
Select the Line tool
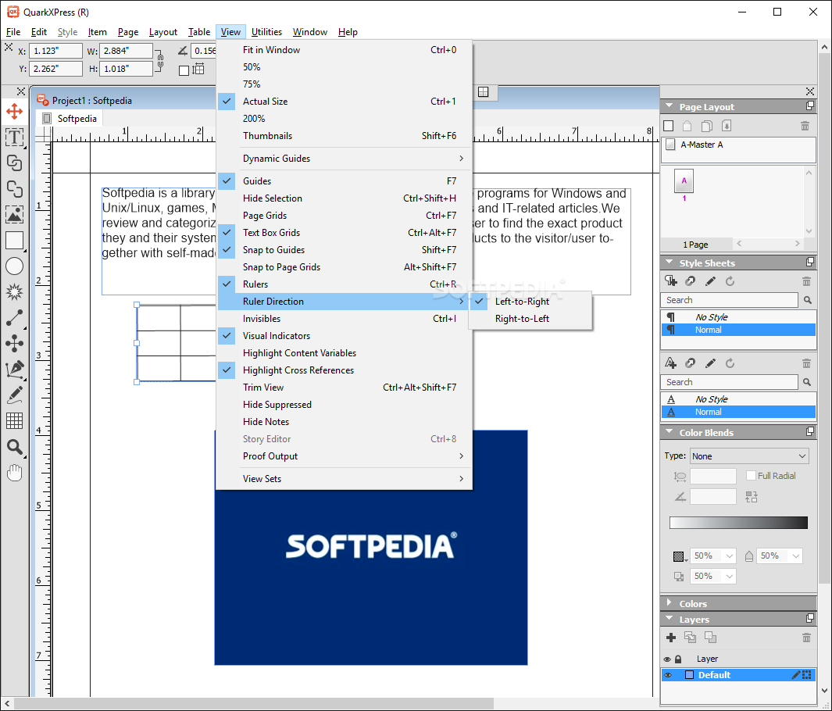coord(14,318)
